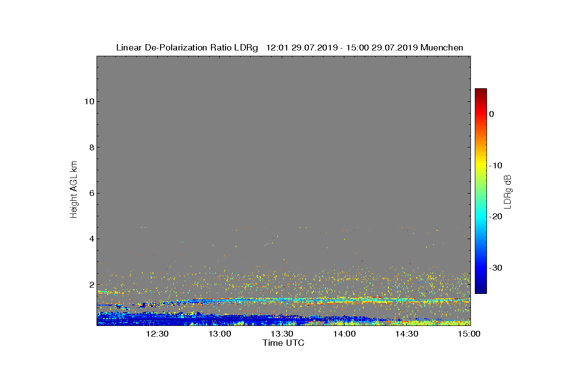Click the '-20' colorbar tick label

(495, 217)
